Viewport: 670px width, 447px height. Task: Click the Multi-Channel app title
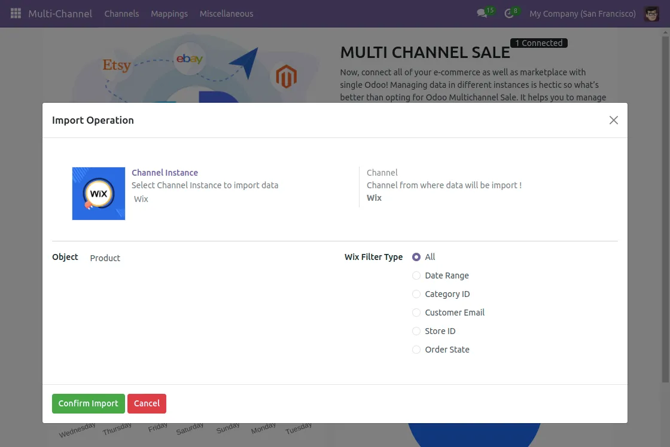point(60,14)
